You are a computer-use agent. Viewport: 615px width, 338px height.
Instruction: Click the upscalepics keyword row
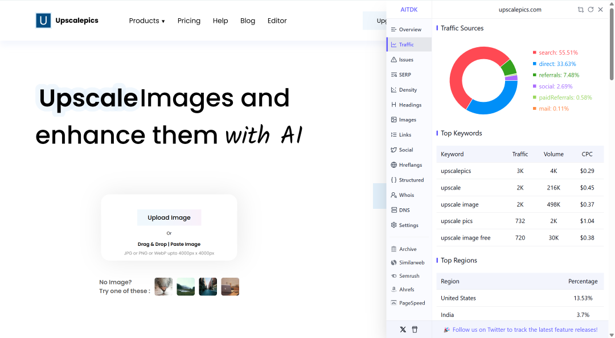click(520, 171)
